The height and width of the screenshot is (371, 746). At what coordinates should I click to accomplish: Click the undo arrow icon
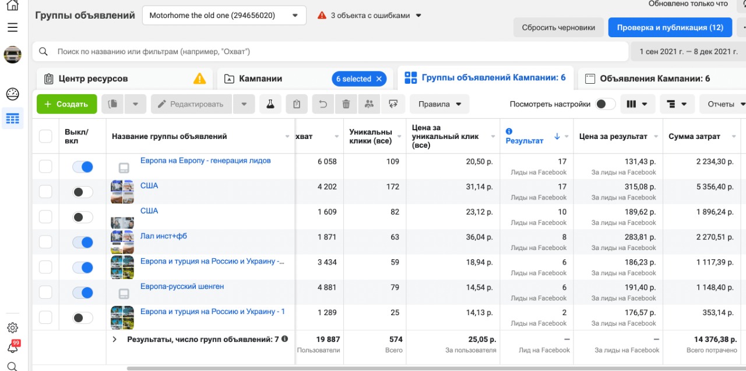(x=322, y=104)
